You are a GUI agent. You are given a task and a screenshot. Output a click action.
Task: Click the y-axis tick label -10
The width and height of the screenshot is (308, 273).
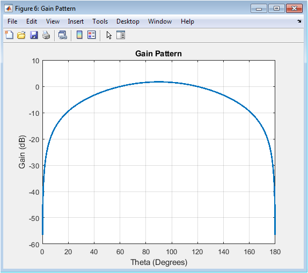tap(34, 113)
